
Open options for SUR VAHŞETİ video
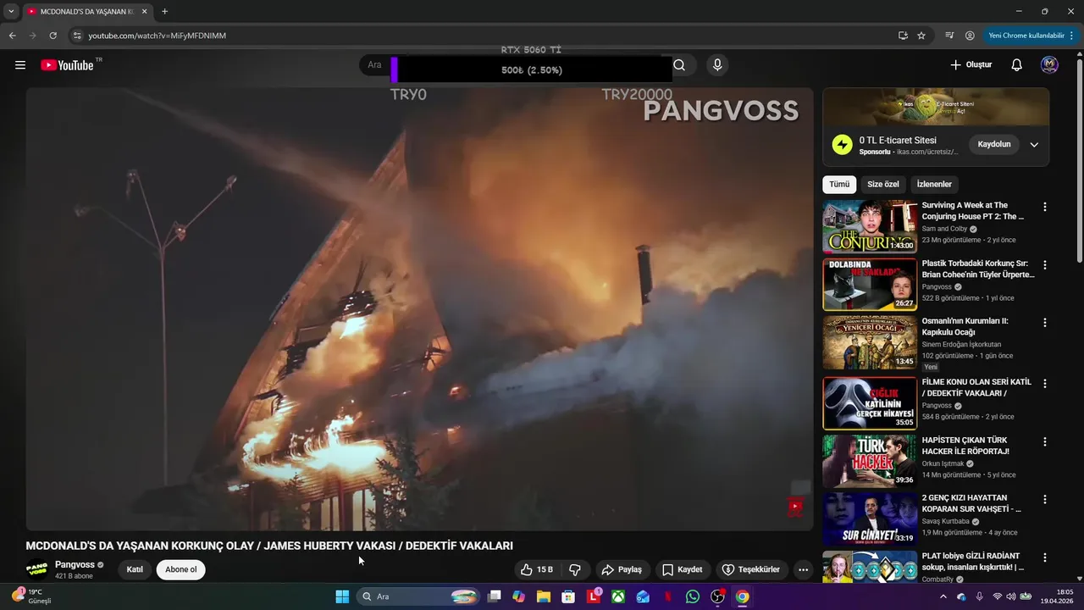[x=1044, y=500]
